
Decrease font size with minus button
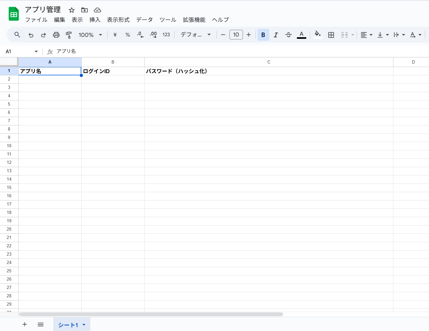[x=223, y=35]
